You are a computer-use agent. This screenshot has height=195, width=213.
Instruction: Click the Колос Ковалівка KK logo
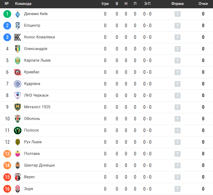coord(18,37)
